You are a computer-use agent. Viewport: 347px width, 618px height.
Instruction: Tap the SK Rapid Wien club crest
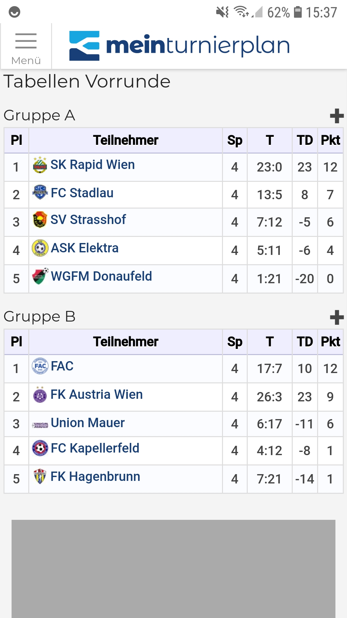(x=40, y=165)
